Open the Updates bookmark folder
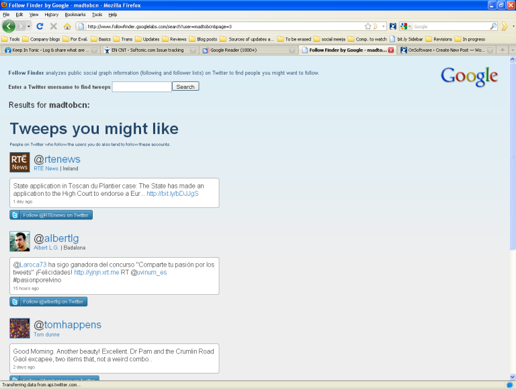This screenshot has height=389, width=516. point(147,39)
